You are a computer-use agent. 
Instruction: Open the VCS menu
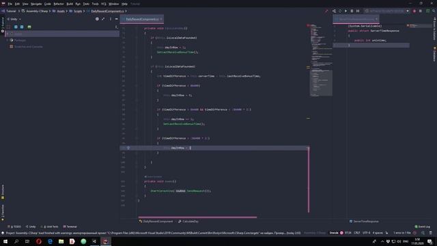(x=104, y=4)
